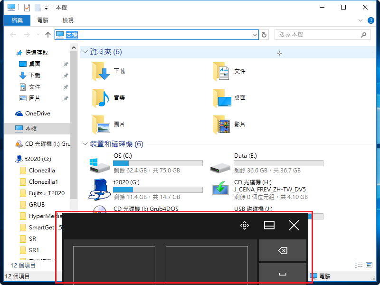
Task: Switch to the 檢視 ribbon tab
Action: tap(68, 20)
